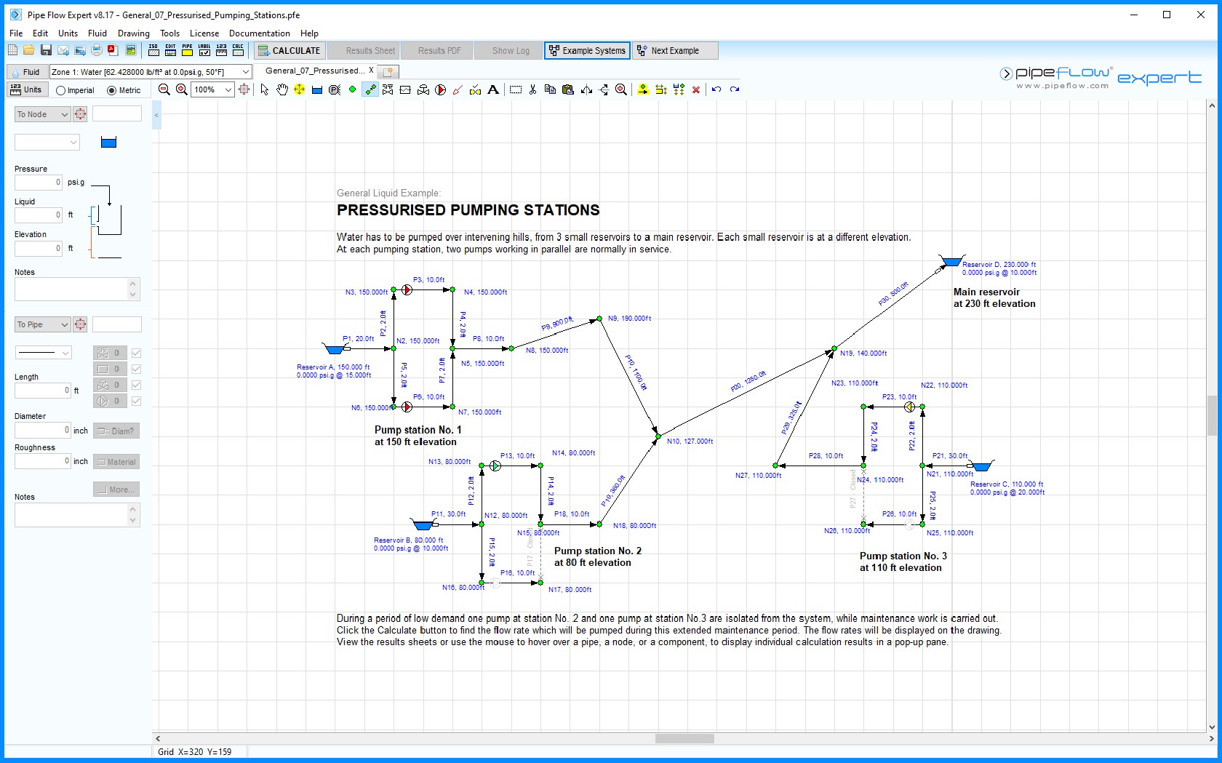Open the File menu
This screenshot has height=763, width=1222.
[x=16, y=33]
